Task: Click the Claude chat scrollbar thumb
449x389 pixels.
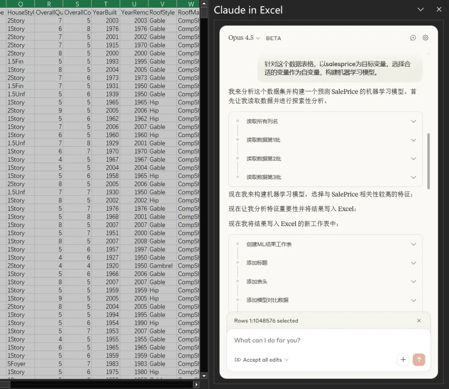Action: 428,161
